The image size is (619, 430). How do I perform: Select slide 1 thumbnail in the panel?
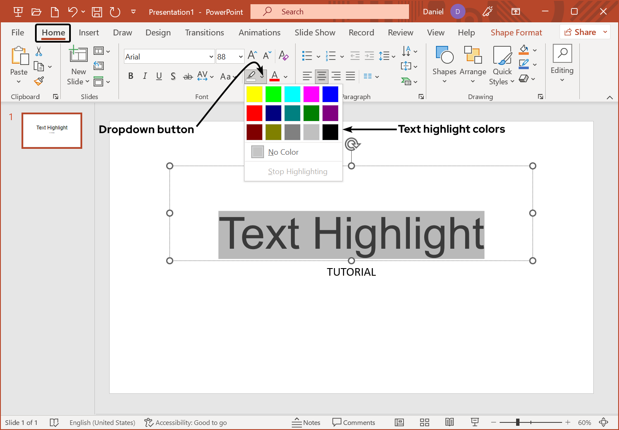pos(51,130)
